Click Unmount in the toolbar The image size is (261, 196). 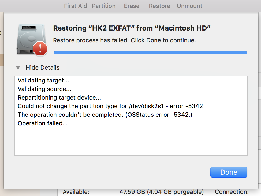189,6
